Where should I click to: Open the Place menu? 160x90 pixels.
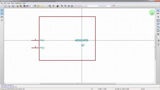[x=12, y=3]
